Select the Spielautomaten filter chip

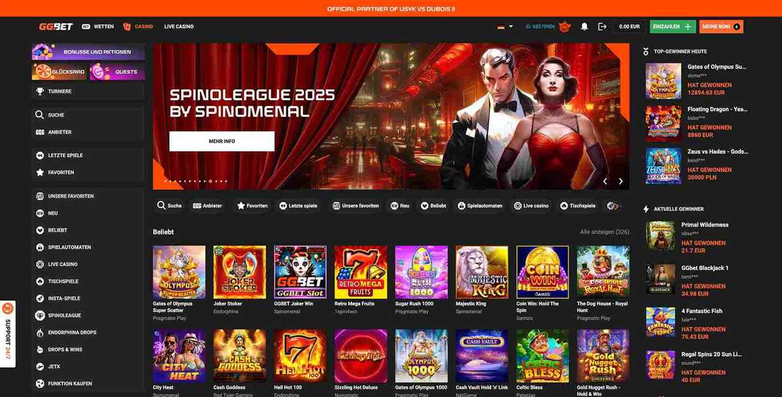coord(479,205)
